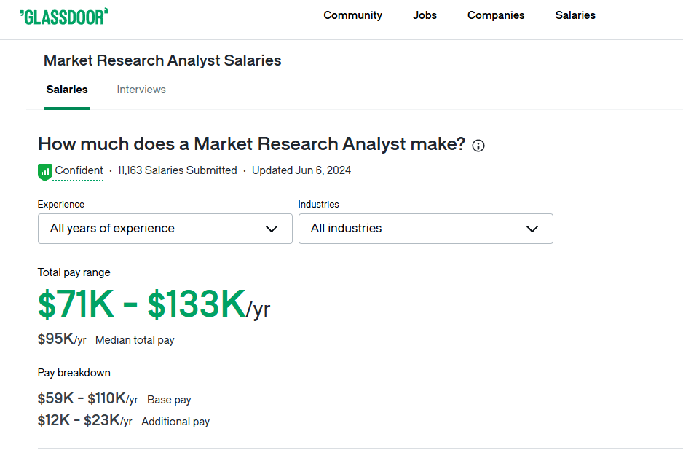Viewport: 683px width, 450px height.
Task: Open Companies in the top navigation
Action: 496,15
